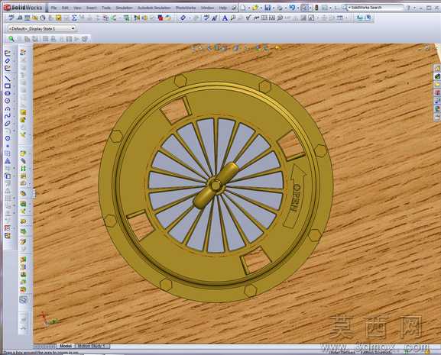
Task: Click the Open document icon
Action: pos(255,8)
